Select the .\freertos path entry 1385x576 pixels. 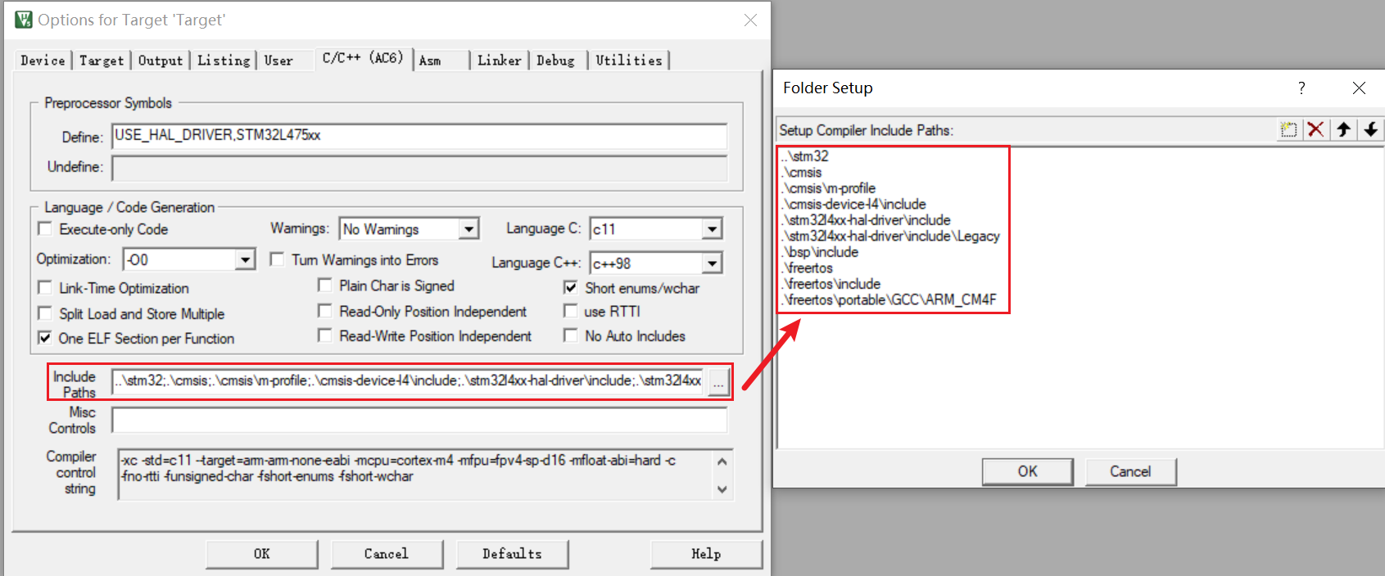808,268
